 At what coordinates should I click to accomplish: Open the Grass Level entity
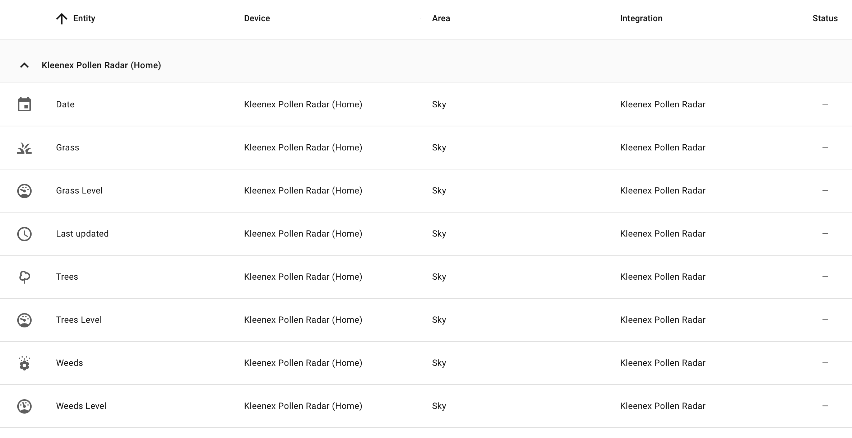[x=79, y=191]
